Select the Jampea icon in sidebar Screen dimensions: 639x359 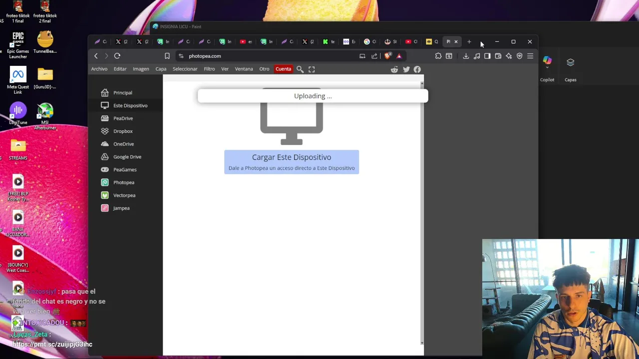pyautogui.click(x=104, y=208)
